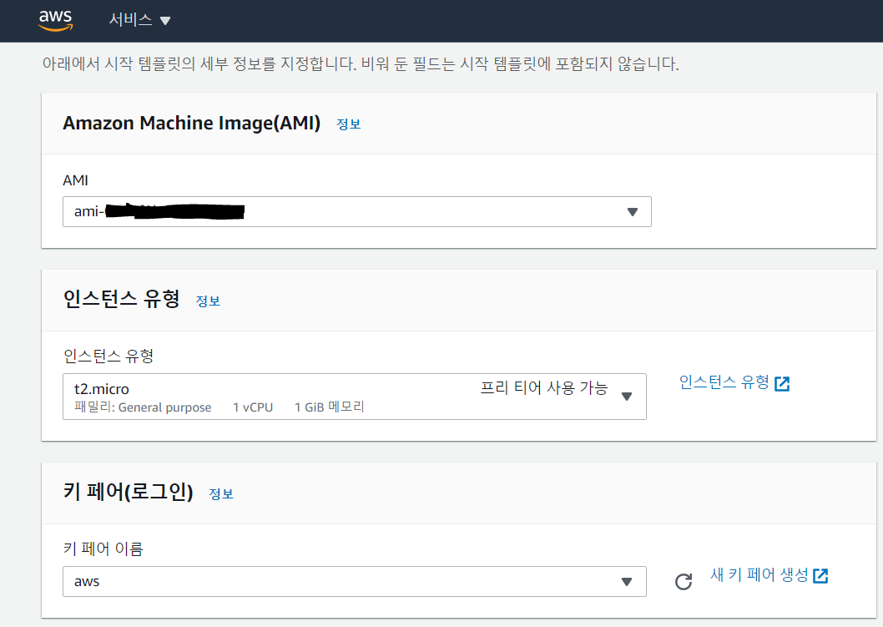Click the Amazon Machine Image(AMI) section heading
The height and width of the screenshot is (627, 883).
coord(191,124)
